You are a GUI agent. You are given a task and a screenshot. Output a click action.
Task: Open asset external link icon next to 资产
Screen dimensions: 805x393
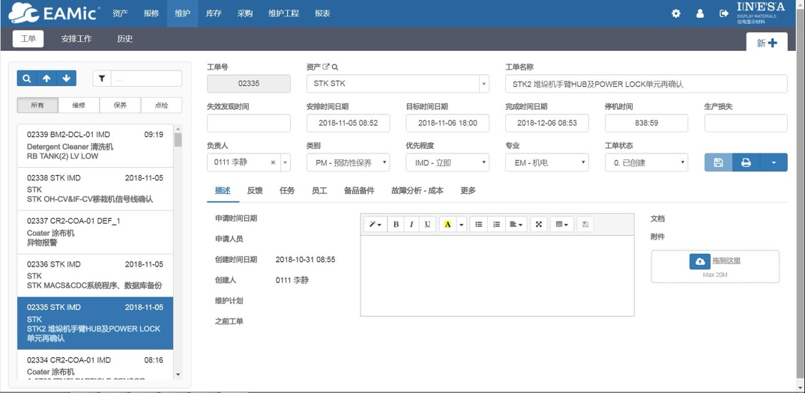(x=325, y=67)
